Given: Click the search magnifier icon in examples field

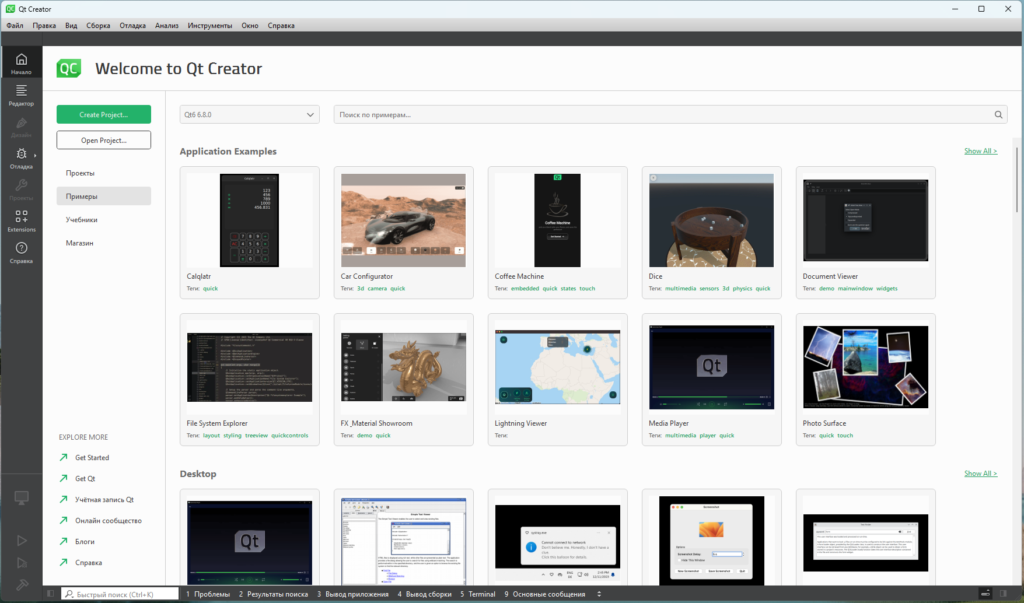Looking at the screenshot, I should tap(998, 115).
